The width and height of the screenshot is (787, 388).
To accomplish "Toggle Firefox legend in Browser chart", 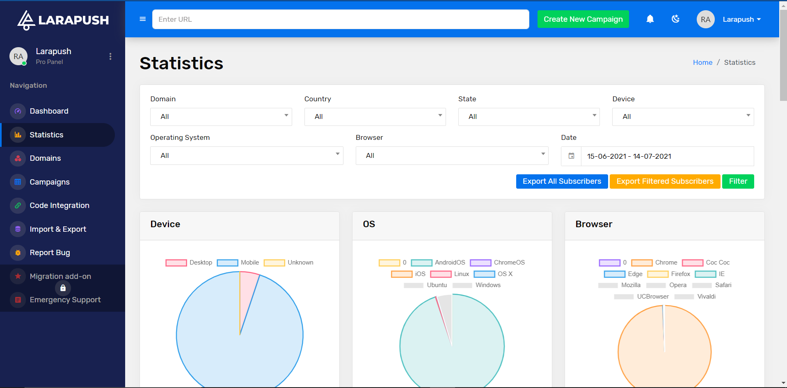I will click(669, 274).
